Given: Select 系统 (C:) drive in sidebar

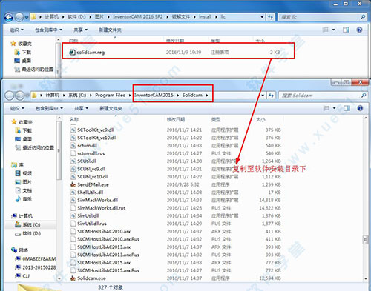Looking at the screenshot, I should click(27, 225).
